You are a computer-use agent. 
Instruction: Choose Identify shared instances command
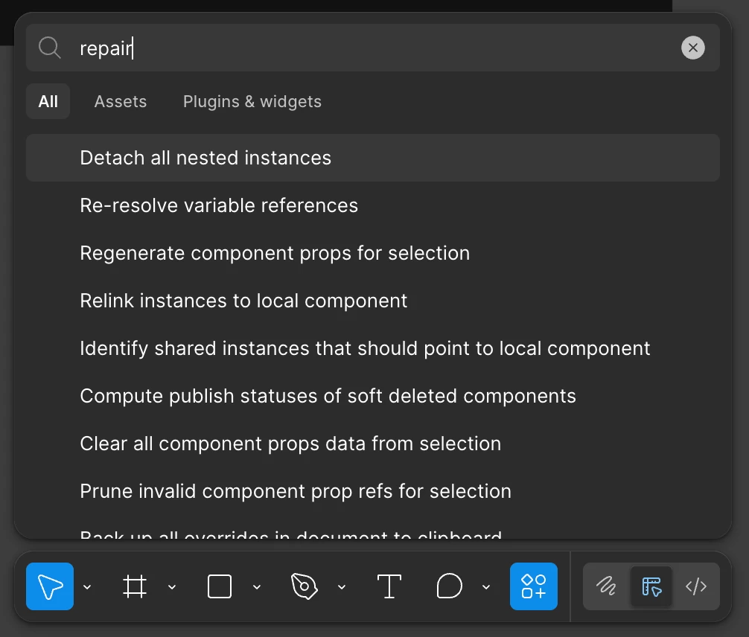(x=372, y=348)
